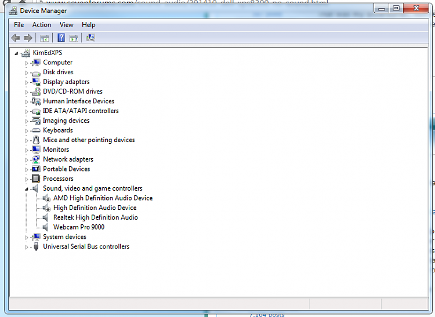The height and width of the screenshot is (317, 435).
Task: Expand the Processors node
Action: pos(27,179)
